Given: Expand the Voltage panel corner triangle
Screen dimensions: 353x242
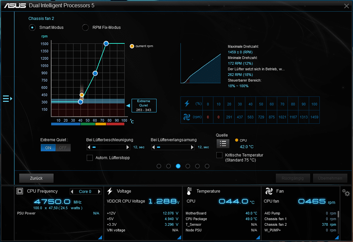Looking at the screenshot, I should point(179,237).
